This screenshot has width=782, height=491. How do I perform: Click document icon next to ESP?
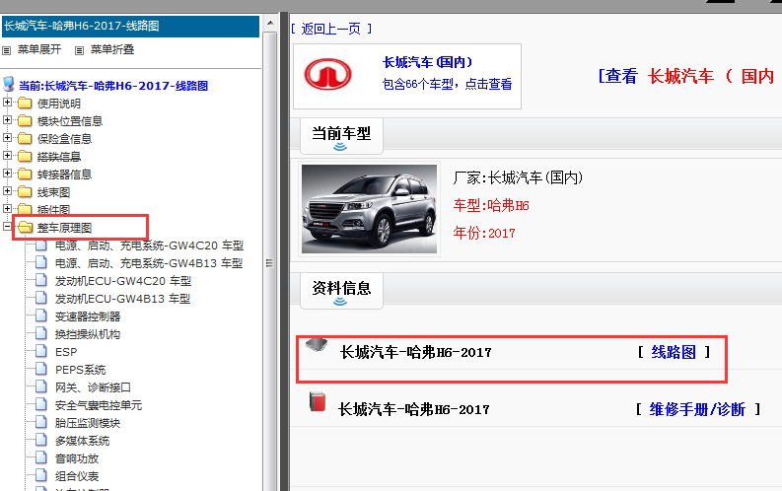pos(41,351)
